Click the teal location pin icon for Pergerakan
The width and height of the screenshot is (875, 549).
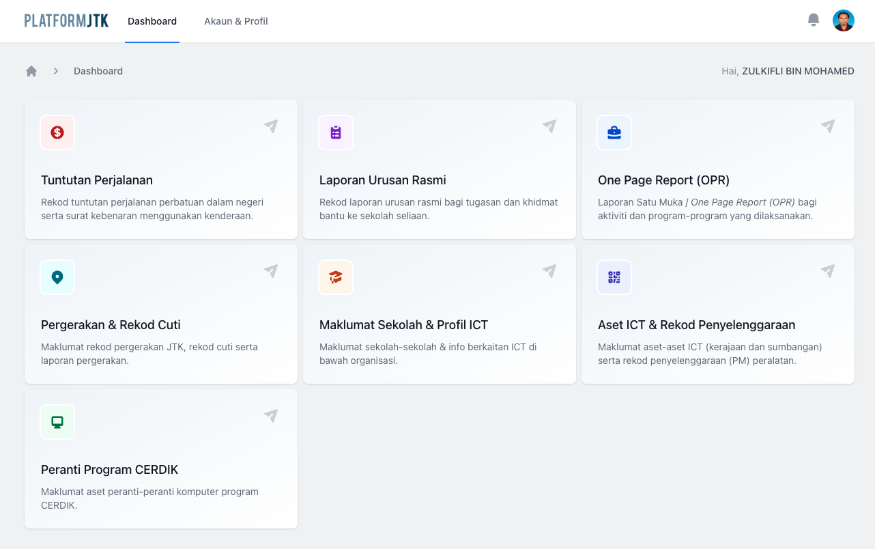pyautogui.click(x=57, y=277)
